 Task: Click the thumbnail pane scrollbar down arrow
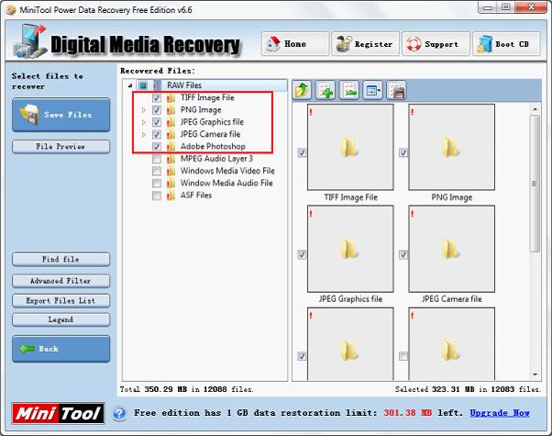[x=535, y=375]
